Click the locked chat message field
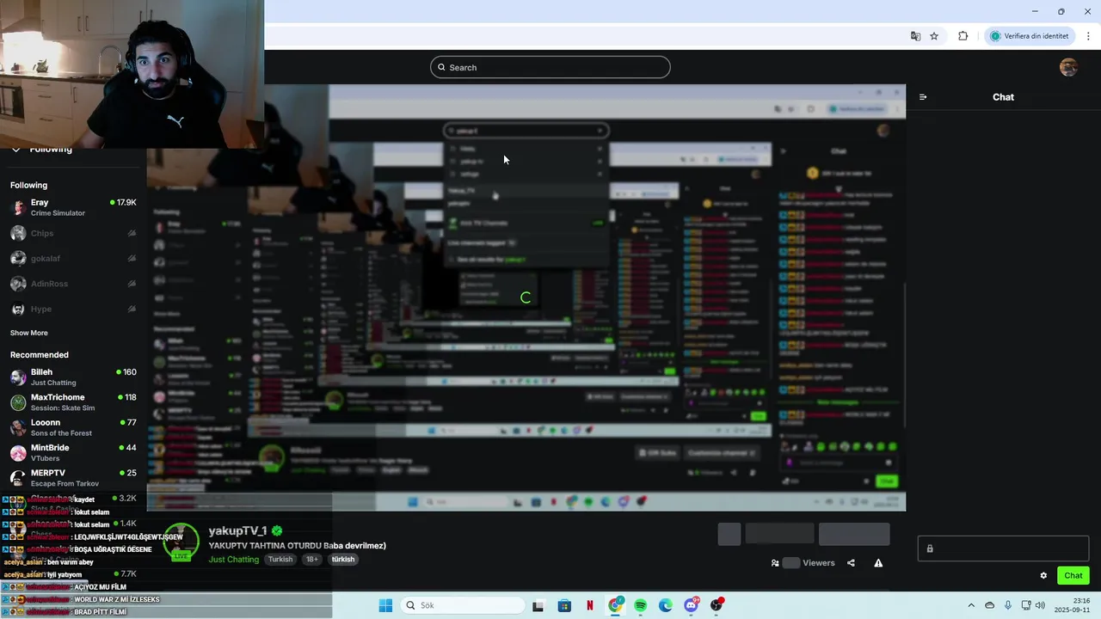The width and height of the screenshot is (1101, 619). point(1003,549)
